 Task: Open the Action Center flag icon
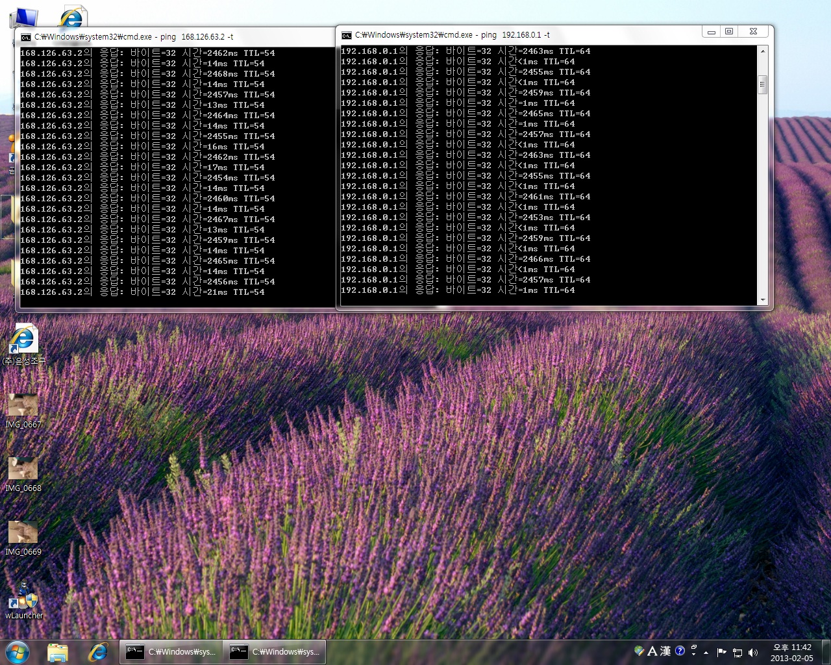[721, 653]
